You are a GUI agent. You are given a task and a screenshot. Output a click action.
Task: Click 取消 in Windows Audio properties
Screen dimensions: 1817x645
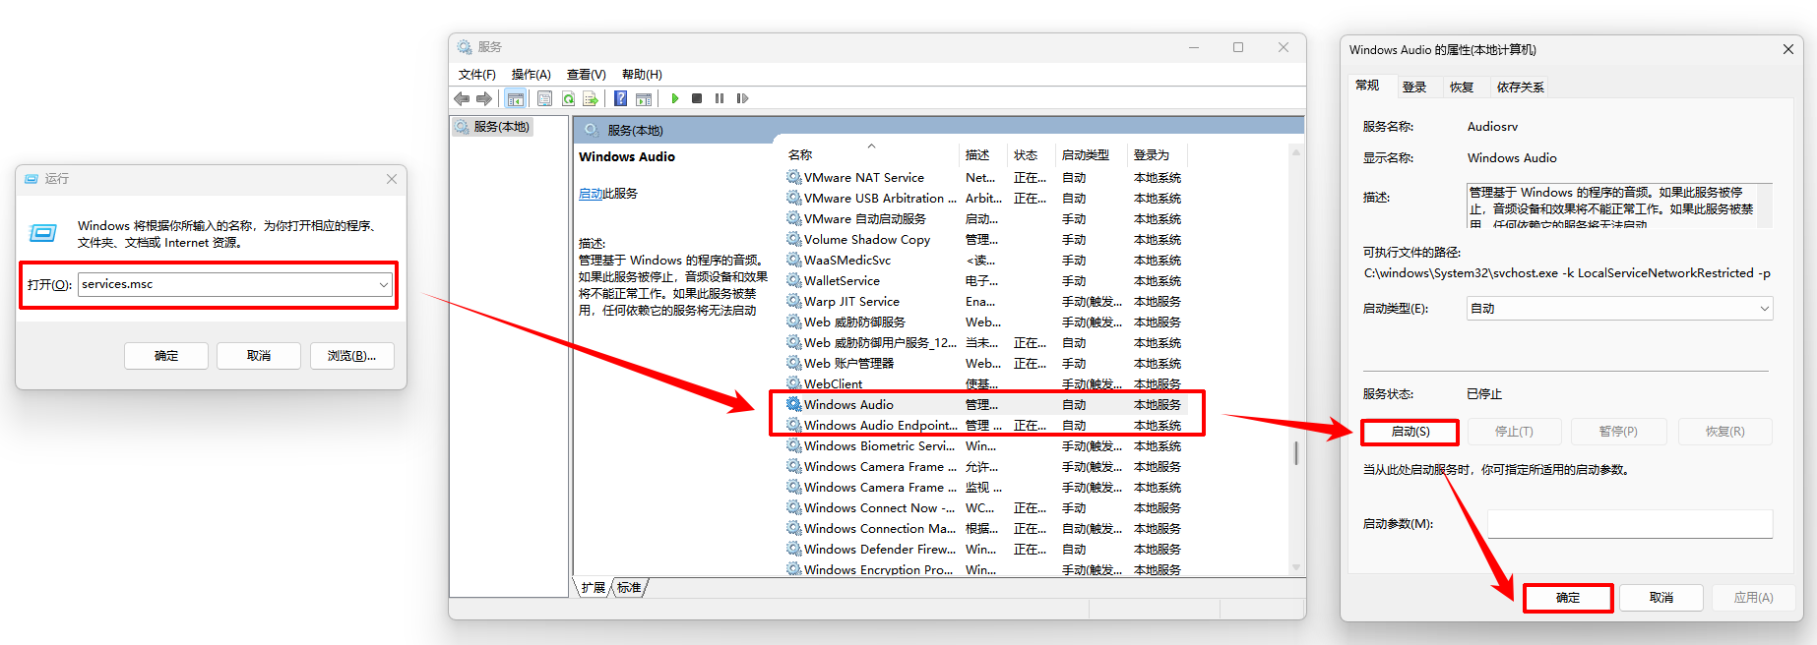point(1661,598)
